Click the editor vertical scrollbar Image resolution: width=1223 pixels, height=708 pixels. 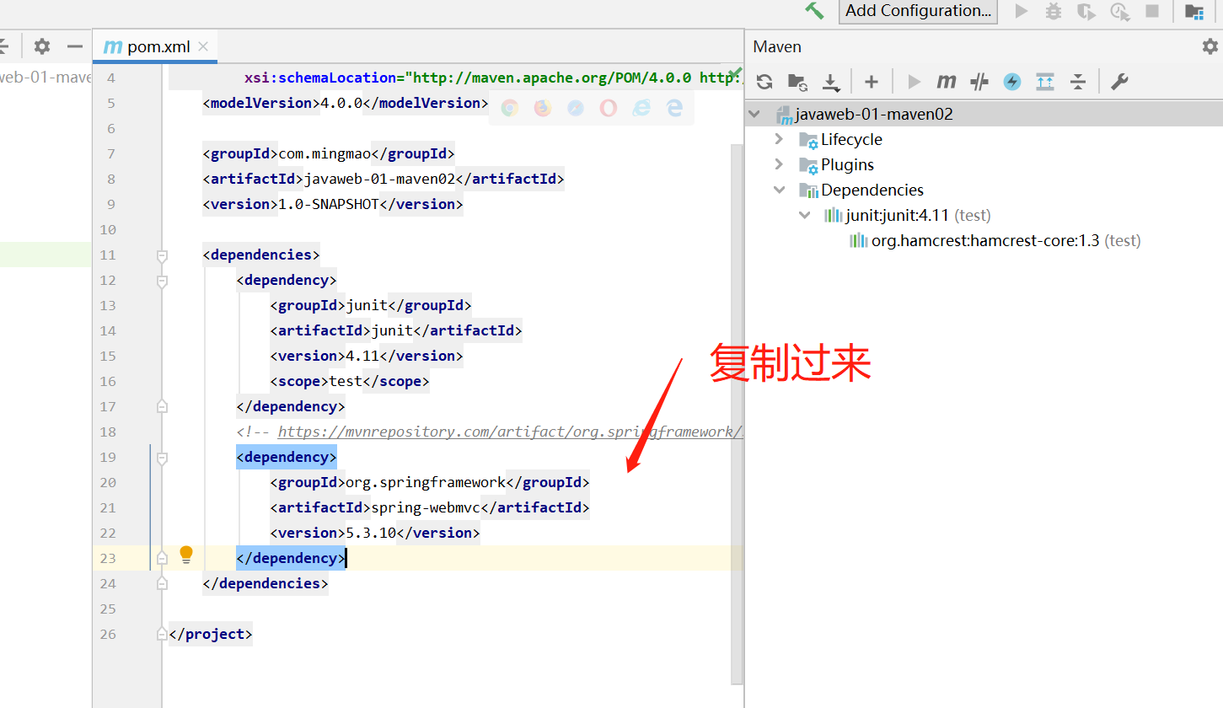click(736, 413)
